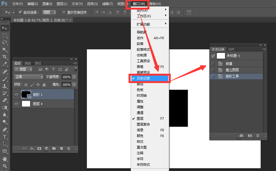
Task: Open the opacity (不透明度) slider arrow
Action: 74,77
